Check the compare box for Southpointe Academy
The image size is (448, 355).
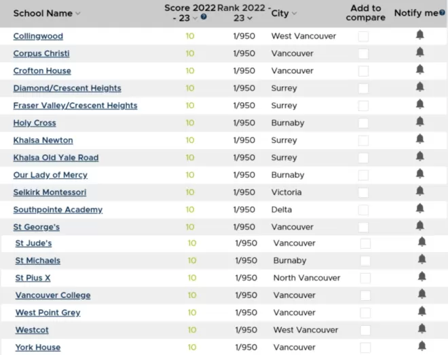click(363, 210)
